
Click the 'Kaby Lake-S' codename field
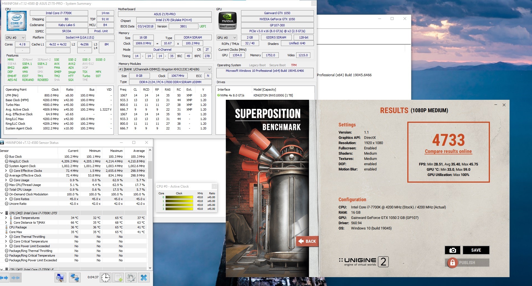(x=66, y=25)
